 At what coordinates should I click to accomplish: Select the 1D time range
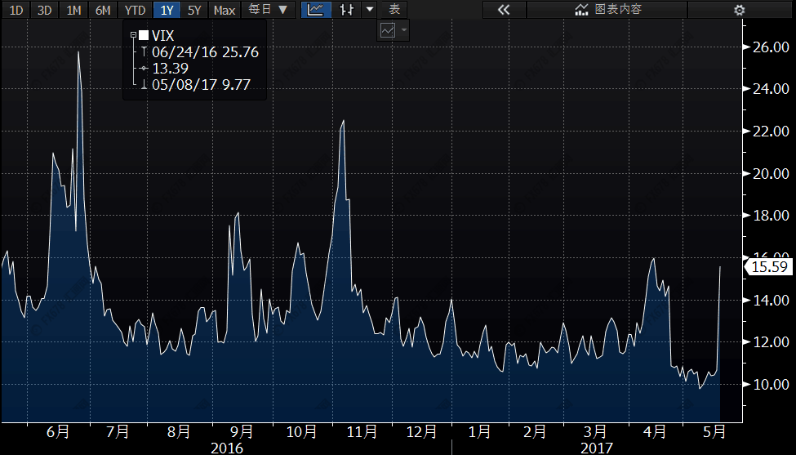coord(16,10)
